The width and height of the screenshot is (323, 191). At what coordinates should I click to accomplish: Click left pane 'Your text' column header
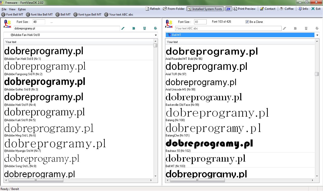click(79, 42)
